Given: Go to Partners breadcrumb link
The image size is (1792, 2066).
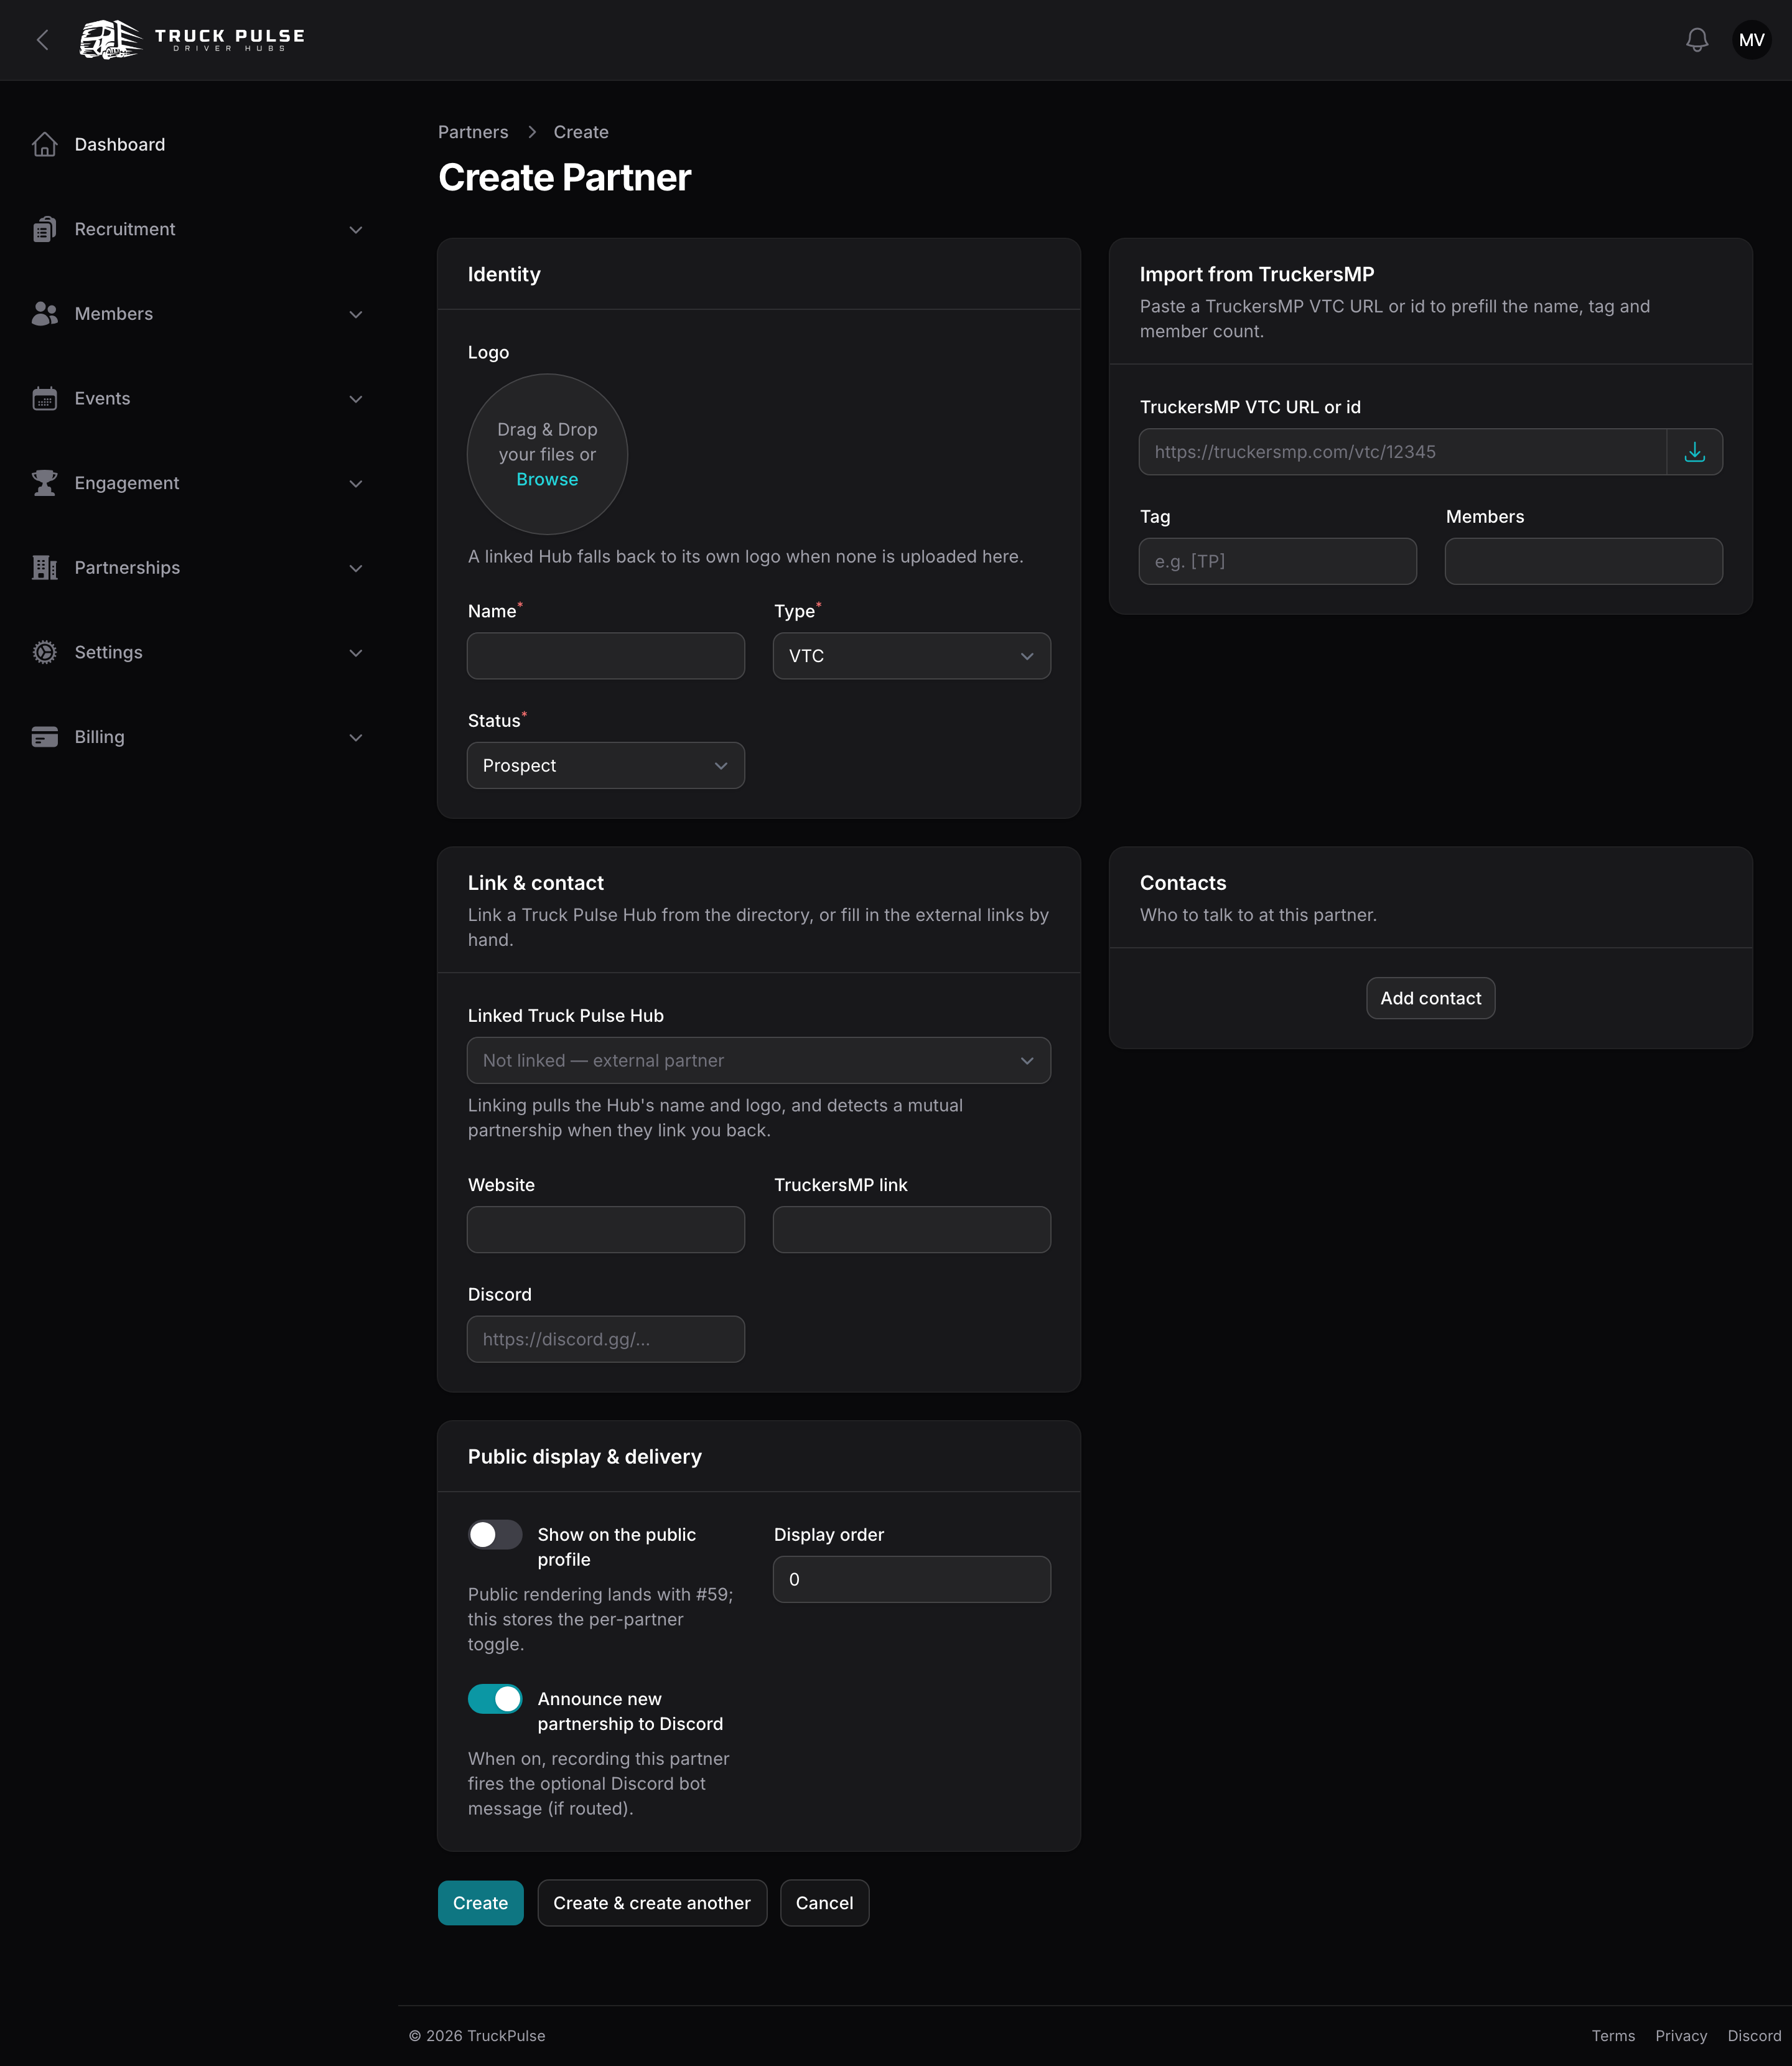Looking at the screenshot, I should pyautogui.click(x=473, y=132).
